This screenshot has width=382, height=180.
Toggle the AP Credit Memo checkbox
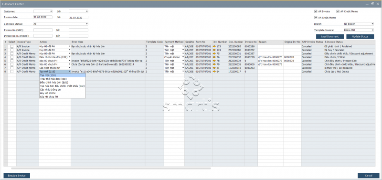338,11
